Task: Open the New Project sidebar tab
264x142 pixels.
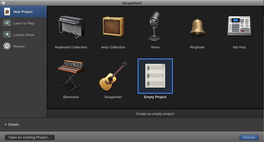Action: [x=23, y=12]
